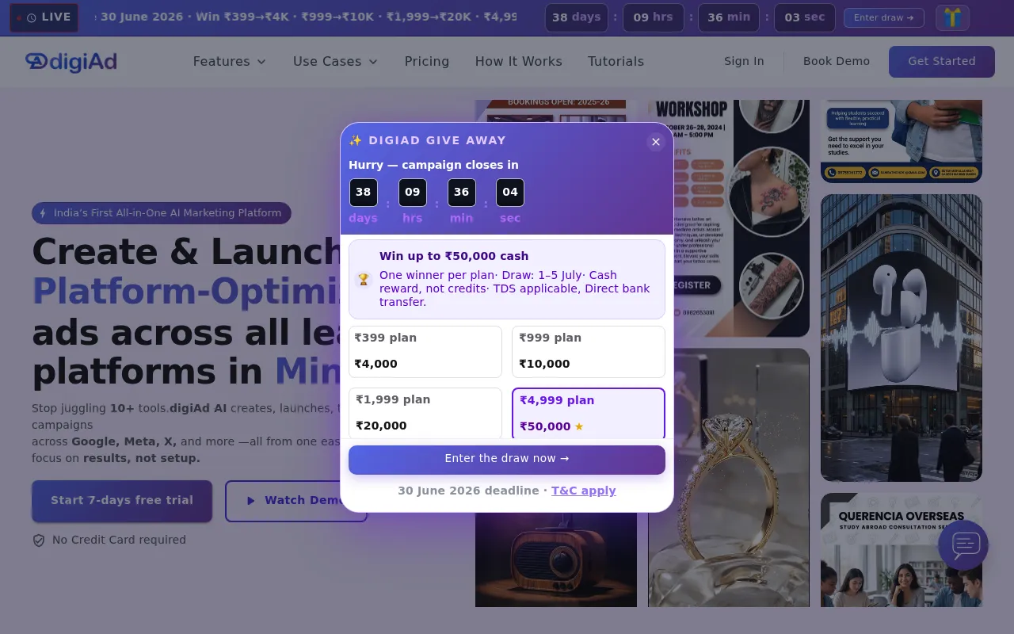Screen dimensions: 1014x634
Task: Click the trophy icon in prize card
Action: pos(364,279)
